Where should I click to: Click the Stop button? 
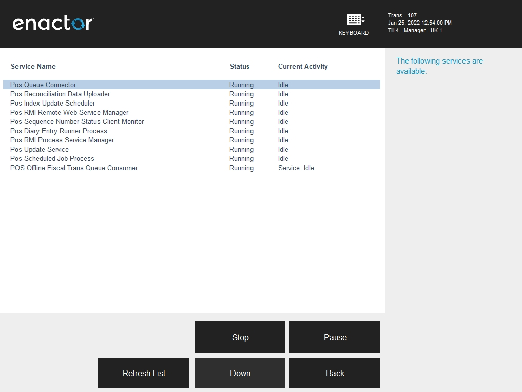[240, 337]
